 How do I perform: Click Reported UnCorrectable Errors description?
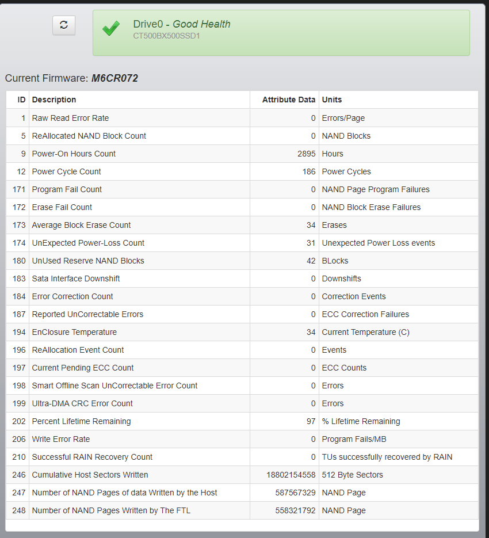[87, 314]
